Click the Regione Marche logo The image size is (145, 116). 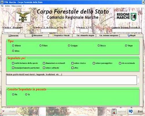click(x=126, y=17)
